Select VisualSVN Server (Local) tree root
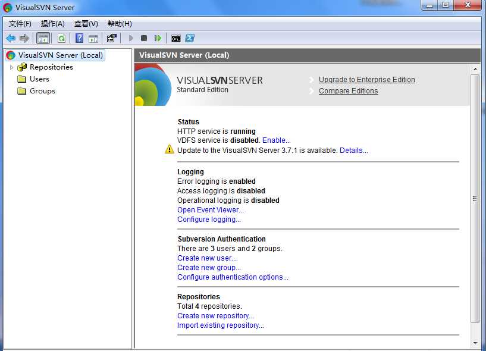486x351 pixels. [x=55, y=55]
